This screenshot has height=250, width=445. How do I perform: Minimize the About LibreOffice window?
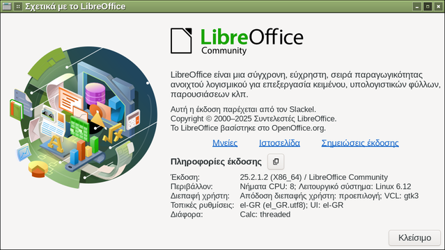tap(417, 6)
